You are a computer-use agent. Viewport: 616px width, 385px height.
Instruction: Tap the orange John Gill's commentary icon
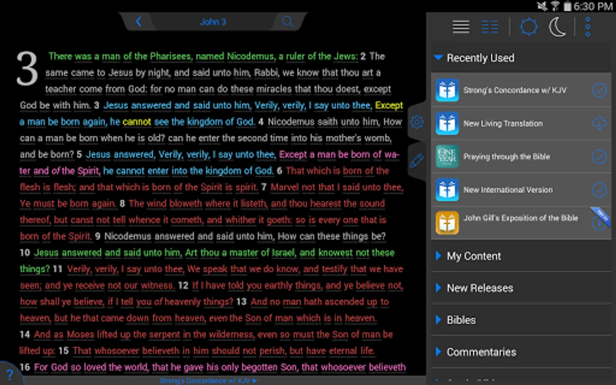click(x=447, y=223)
